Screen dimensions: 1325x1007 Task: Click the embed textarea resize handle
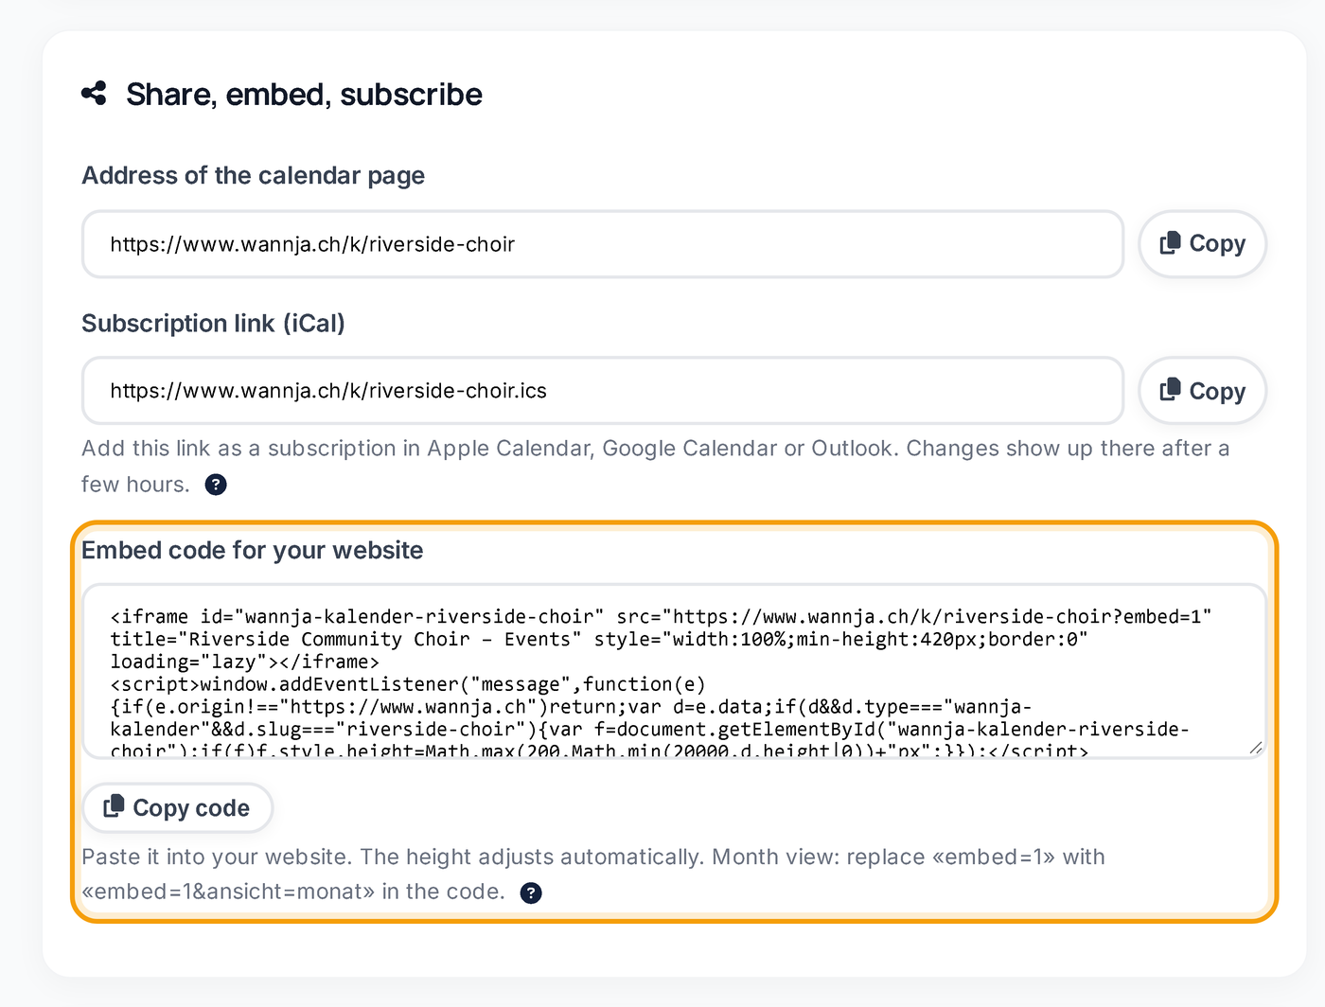pyautogui.click(x=1256, y=748)
